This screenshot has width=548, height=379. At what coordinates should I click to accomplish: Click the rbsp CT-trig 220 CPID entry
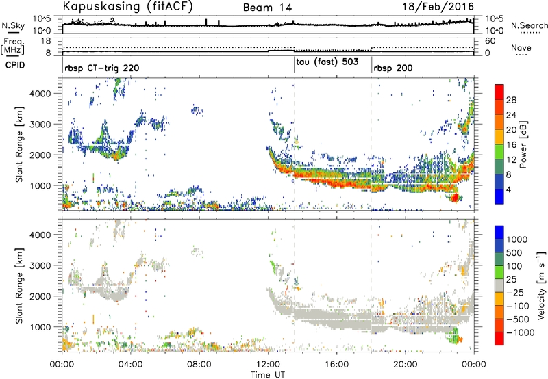[x=101, y=68]
